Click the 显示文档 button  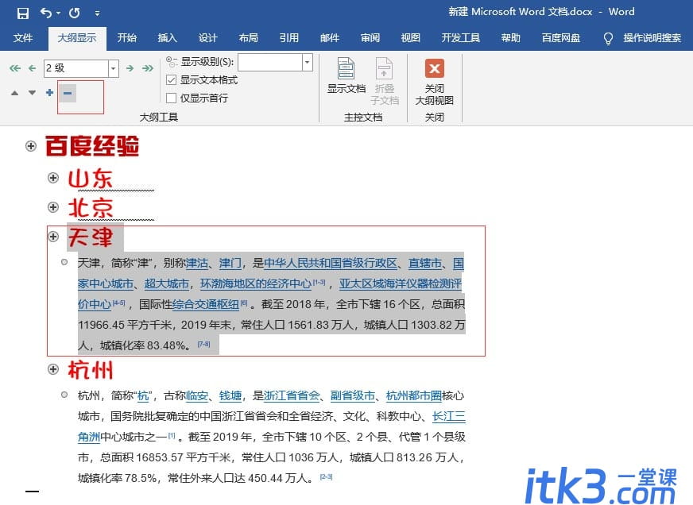[346, 75]
